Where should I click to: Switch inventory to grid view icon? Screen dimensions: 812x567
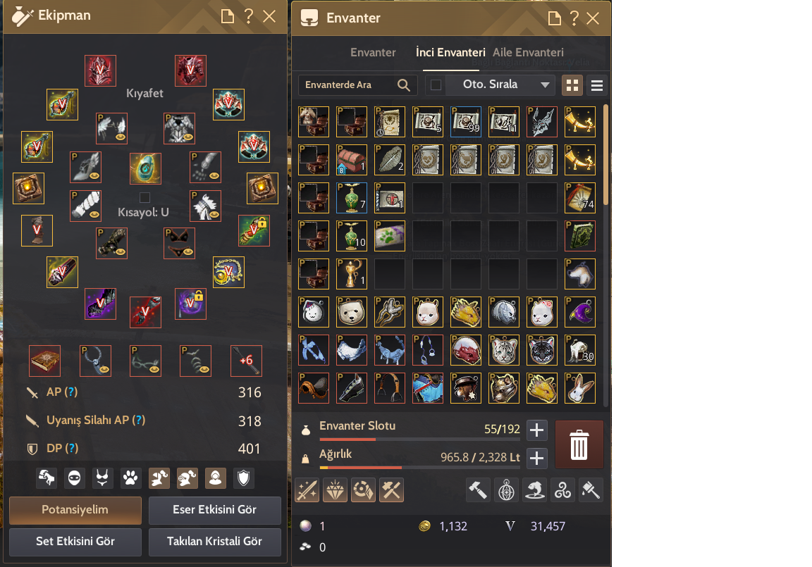coord(572,85)
